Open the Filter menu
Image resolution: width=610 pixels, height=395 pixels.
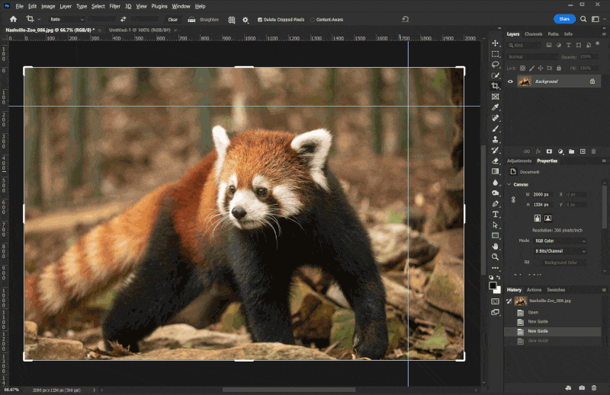(115, 6)
